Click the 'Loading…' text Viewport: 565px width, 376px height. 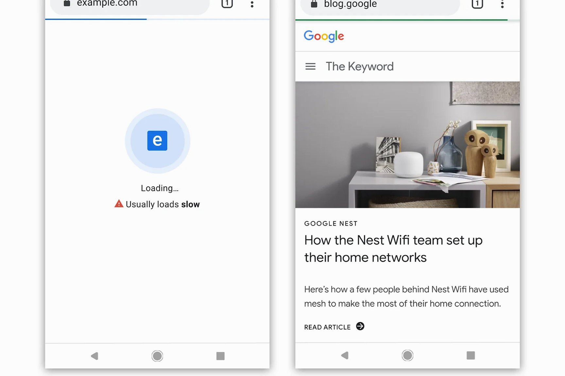160,188
